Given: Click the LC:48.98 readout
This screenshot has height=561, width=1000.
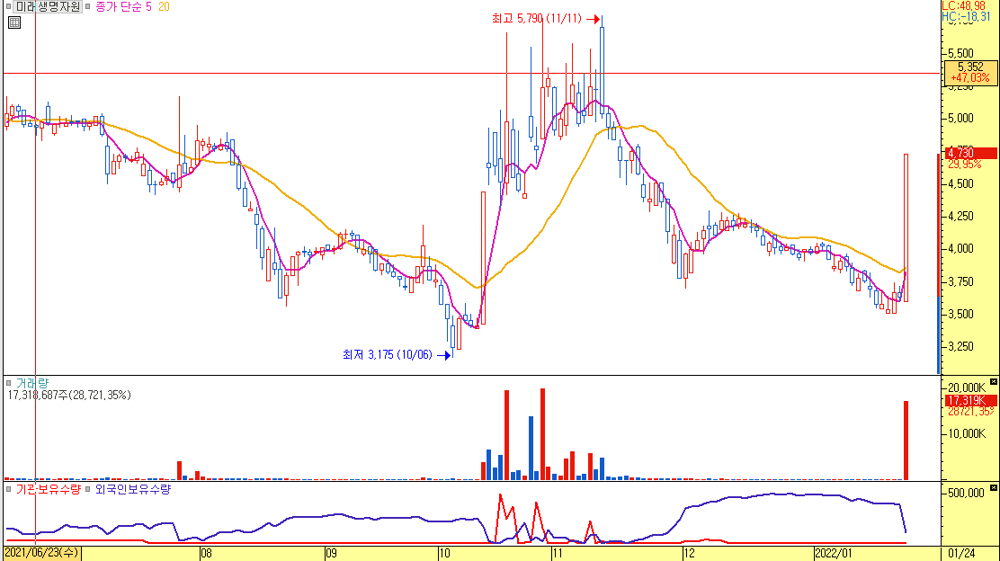Looking at the screenshot, I should (964, 5).
